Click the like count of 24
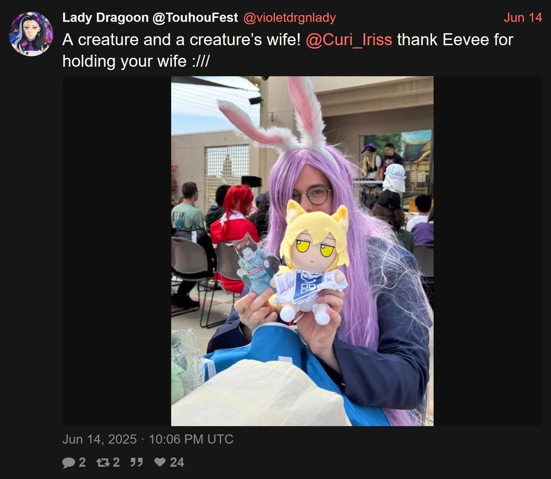The height and width of the screenshot is (479, 551). point(177,462)
